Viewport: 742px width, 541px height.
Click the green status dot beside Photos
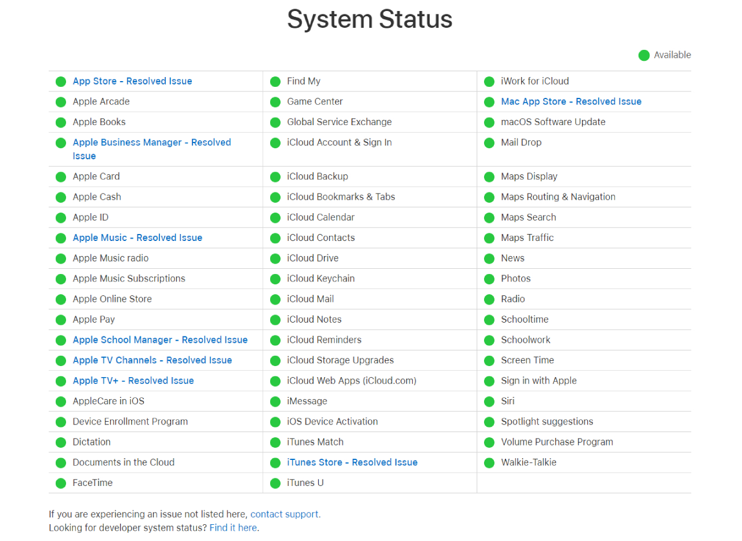point(489,279)
